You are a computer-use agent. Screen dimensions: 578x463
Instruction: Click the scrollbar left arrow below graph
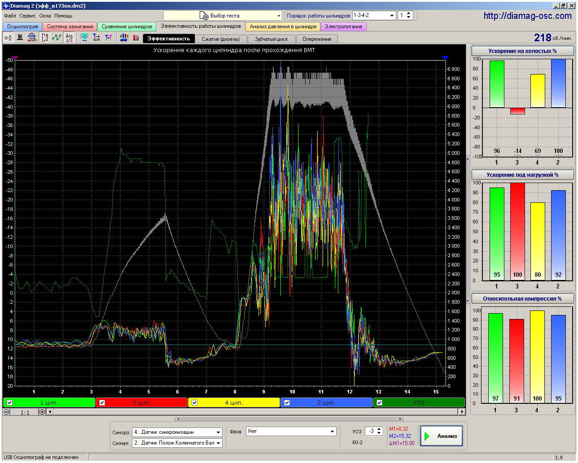50,412
